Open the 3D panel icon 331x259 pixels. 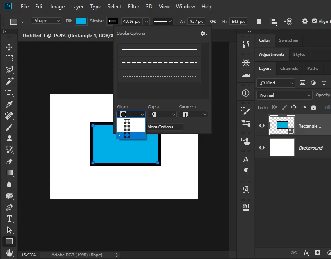tap(246, 208)
